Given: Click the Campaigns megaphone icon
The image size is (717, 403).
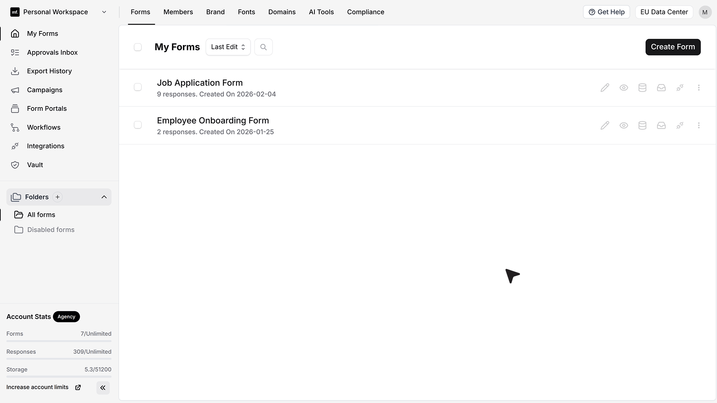Looking at the screenshot, I should pos(15,90).
